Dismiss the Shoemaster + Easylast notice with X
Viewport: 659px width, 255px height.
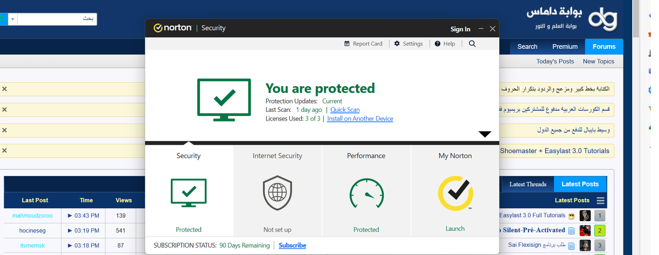click(4, 150)
